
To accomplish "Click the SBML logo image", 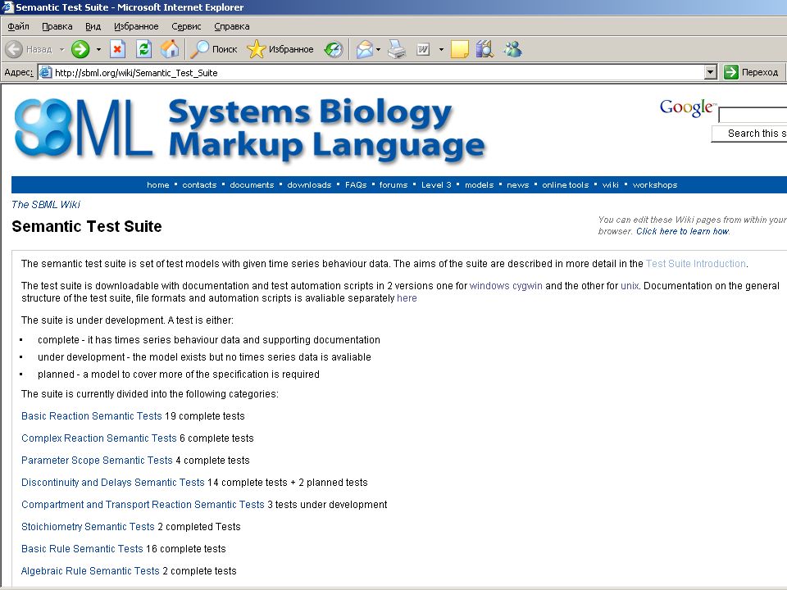I will [x=83, y=128].
